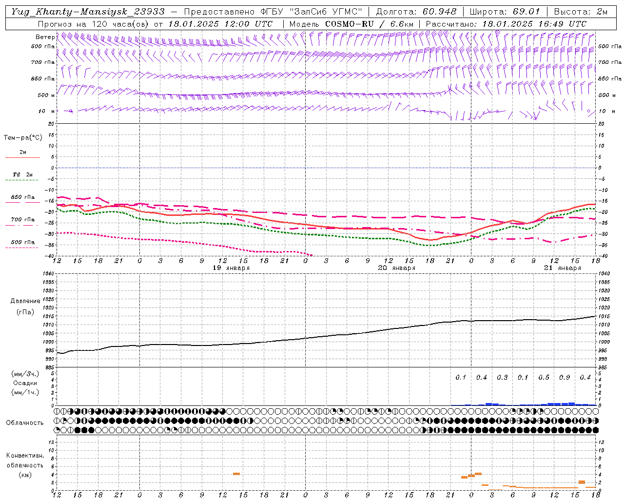This screenshot has height=499, width=624.
Task: Click the Давление pressure panel label
Action: click(25, 301)
